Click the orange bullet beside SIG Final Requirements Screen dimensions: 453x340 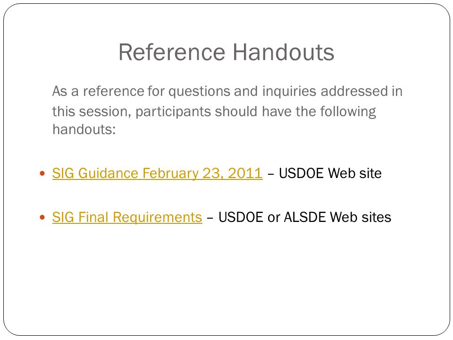(42, 217)
